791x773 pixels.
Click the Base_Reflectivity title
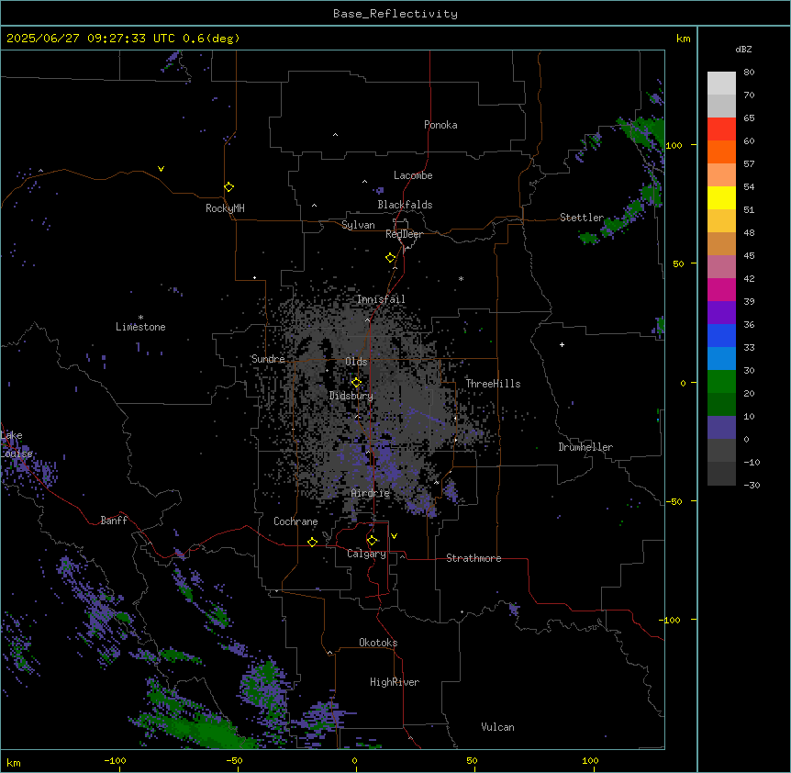pos(395,14)
